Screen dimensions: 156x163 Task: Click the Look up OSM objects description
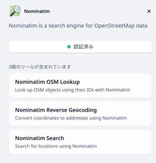[x=73, y=90]
